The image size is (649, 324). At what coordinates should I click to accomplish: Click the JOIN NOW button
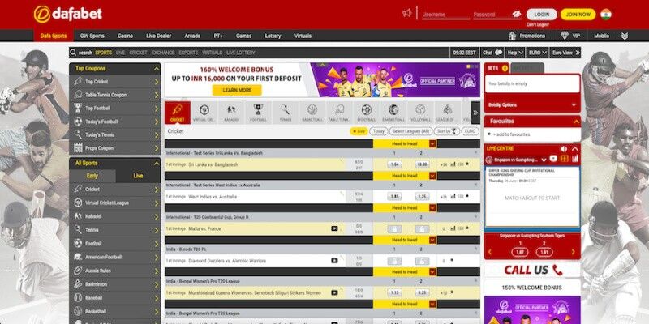(578, 15)
